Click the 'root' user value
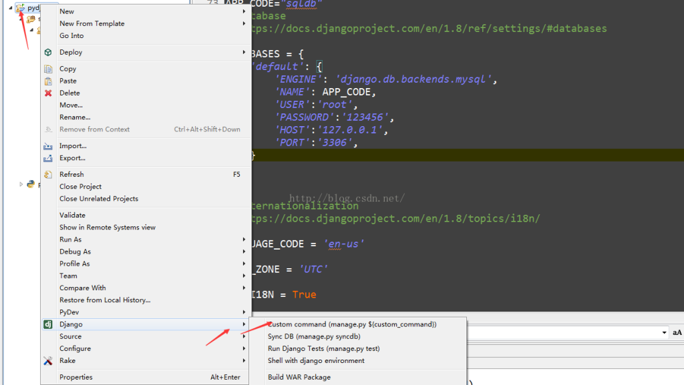684x385 pixels. tap(335, 105)
